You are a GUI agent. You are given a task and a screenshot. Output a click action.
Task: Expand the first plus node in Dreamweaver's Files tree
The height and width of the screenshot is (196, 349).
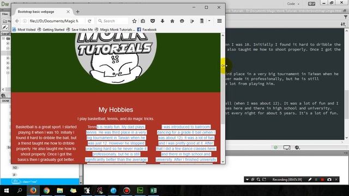click(x=8, y=44)
